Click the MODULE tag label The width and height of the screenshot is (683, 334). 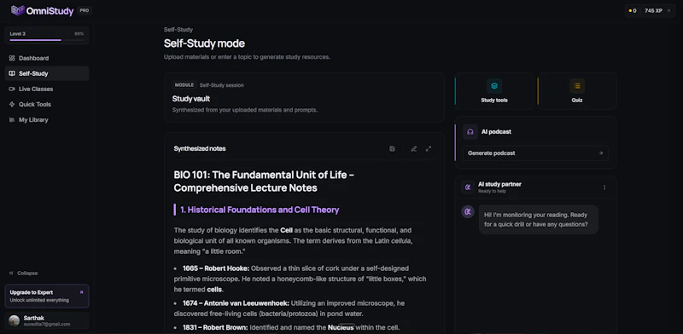click(184, 85)
